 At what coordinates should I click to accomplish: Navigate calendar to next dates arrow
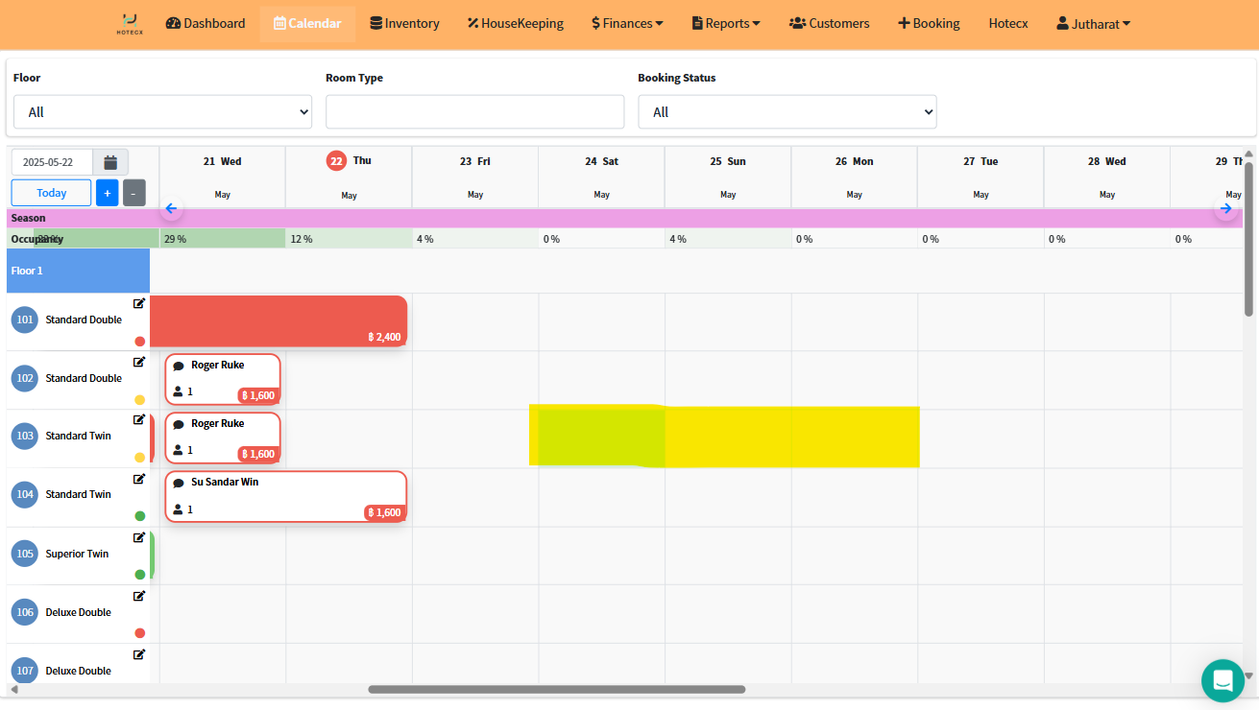pyautogui.click(x=1225, y=208)
